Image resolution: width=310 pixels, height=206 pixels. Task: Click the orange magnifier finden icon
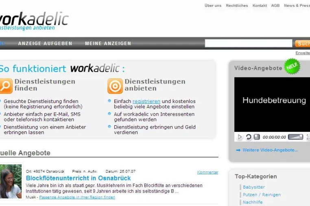point(6,86)
